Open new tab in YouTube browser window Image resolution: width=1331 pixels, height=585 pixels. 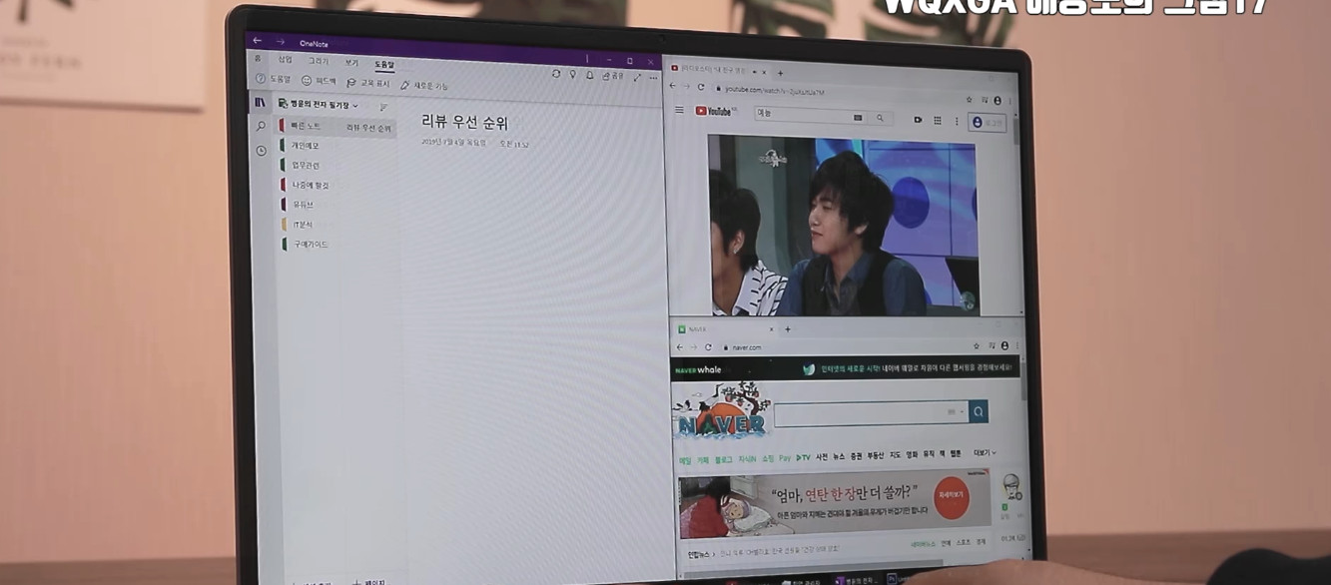[780, 72]
